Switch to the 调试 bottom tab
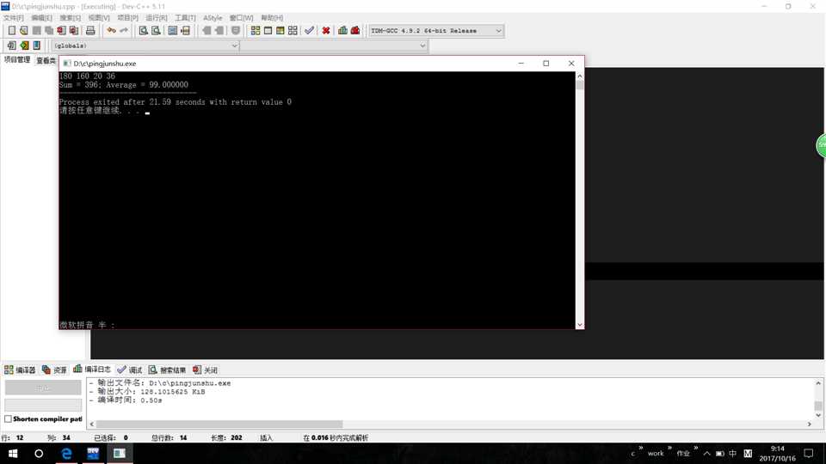 coord(130,369)
